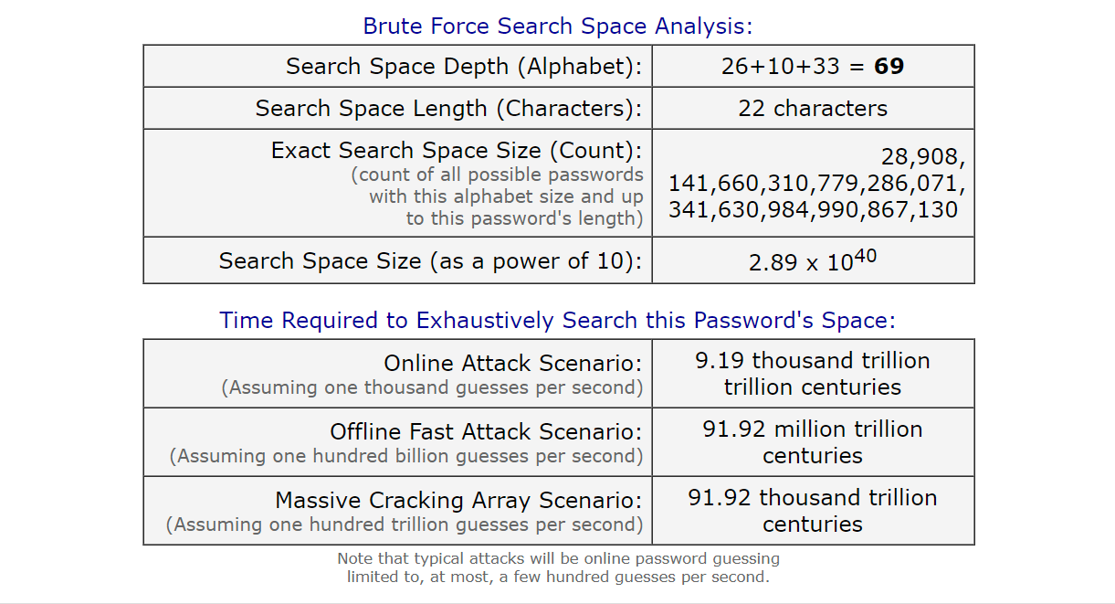Select the 91.92 million trillion centuries value

coord(813,441)
